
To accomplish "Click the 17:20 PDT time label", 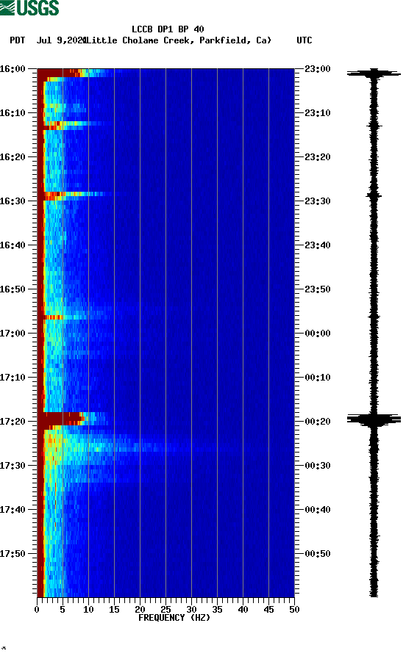I will pyautogui.click(x=13, y=422).
